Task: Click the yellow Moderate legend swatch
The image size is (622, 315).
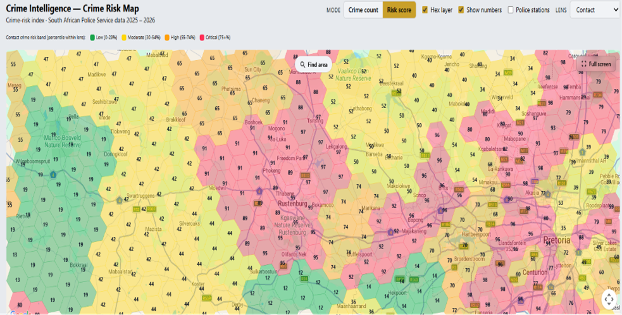Action: tap(124, 37)
